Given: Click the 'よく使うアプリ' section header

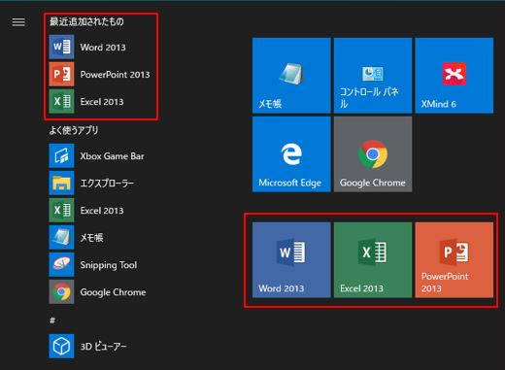Looking at the screenshot, I should point(74,130).
